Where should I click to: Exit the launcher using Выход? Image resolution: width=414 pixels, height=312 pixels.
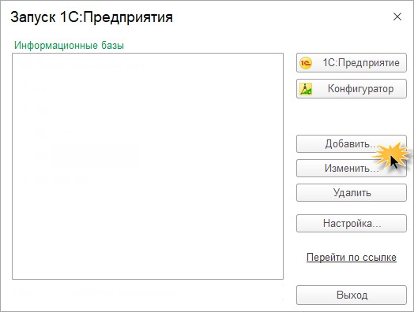352,295
